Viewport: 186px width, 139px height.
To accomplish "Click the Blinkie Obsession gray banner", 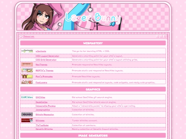I will [27, 114].
